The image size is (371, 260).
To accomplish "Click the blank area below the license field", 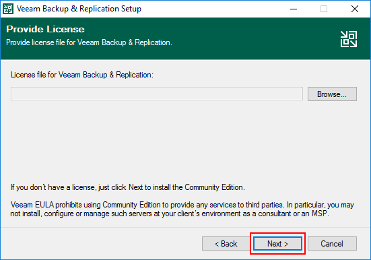I will pyautogui.click(x=184, y=142).
